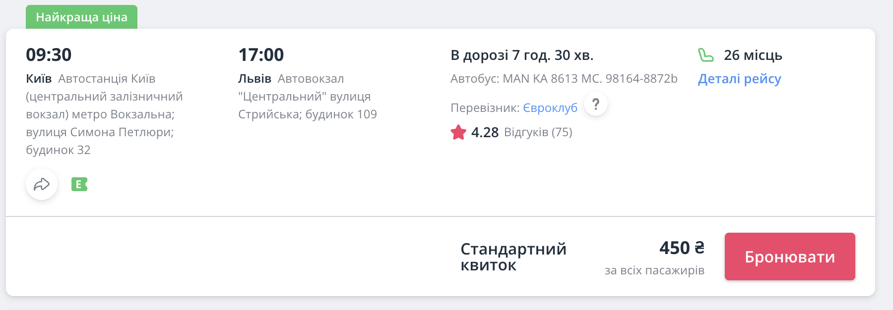Click arrival time 17:00

[x=261, y=54]
